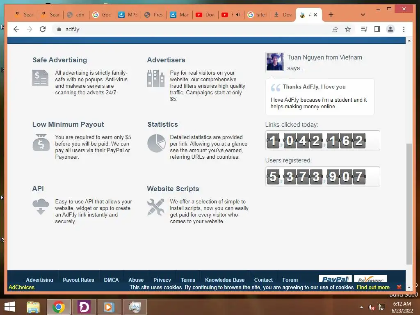Click the Statistics pie chart icon
Screen dimensions: 420x315
point(156,143)
